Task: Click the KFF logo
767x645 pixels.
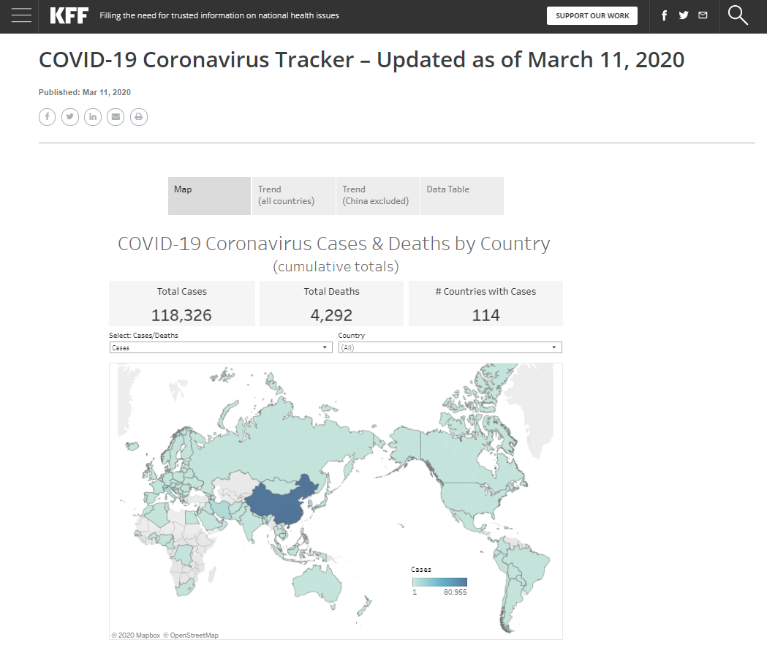Action: pos(69,15)
